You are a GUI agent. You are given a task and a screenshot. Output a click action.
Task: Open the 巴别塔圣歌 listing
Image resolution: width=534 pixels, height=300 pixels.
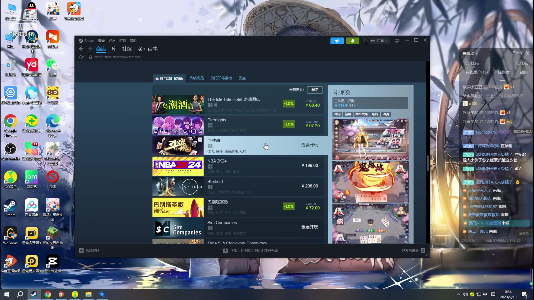[238, 207]
